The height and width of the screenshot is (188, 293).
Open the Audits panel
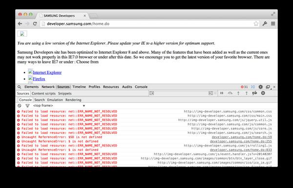127,87
